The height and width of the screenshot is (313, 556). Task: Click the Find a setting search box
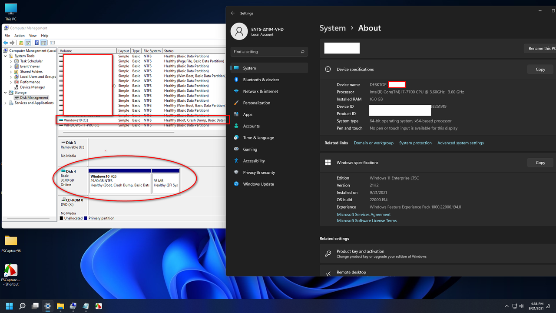[x=269, y=51]
